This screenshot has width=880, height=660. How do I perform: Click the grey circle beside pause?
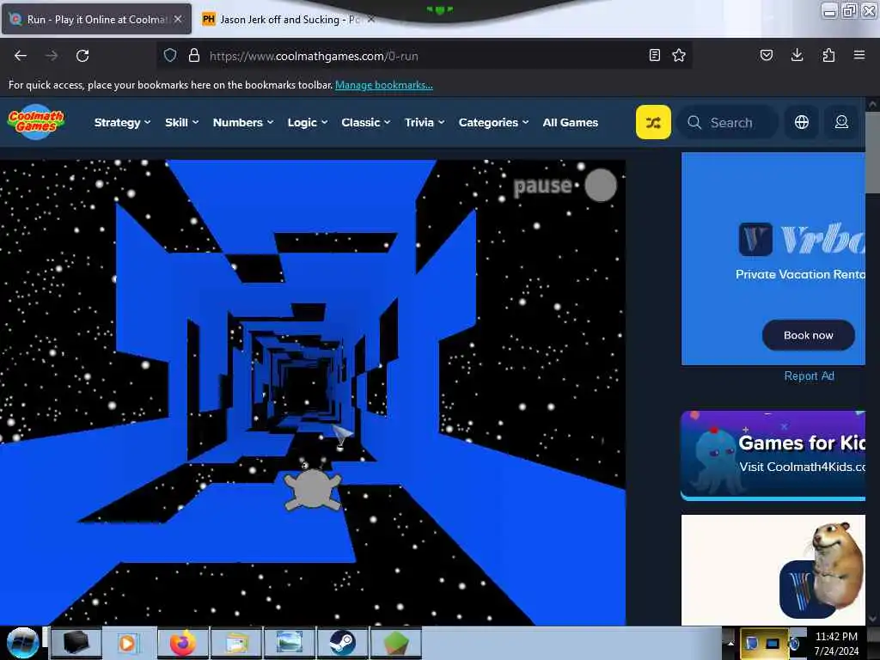[601, 186]
